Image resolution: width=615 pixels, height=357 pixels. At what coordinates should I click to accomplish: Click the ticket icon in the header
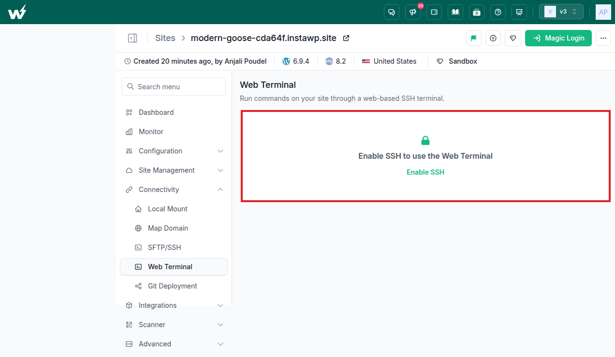tap(434, 12)
